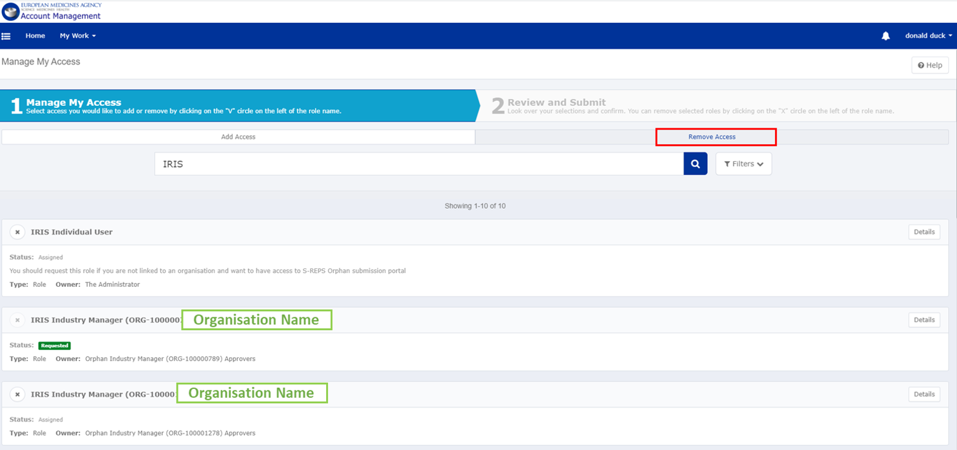Screen dimensions: 957x450
Task: Expand the donald duck account dropdown
Action: point(928,36)
